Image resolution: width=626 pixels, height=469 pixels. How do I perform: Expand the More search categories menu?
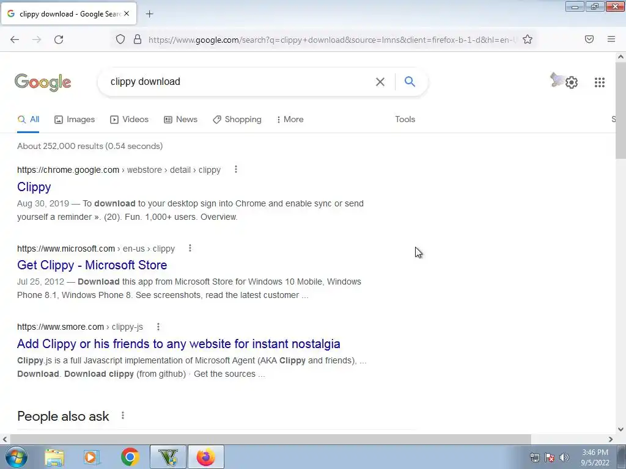[x=290, y=119]
